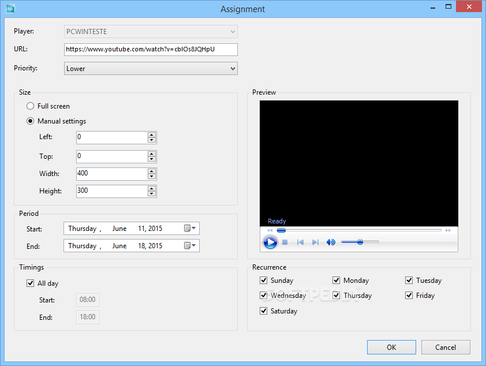Open the Start date calendar picker
This screenshot has height=366, width=486.
pos(190,229)
